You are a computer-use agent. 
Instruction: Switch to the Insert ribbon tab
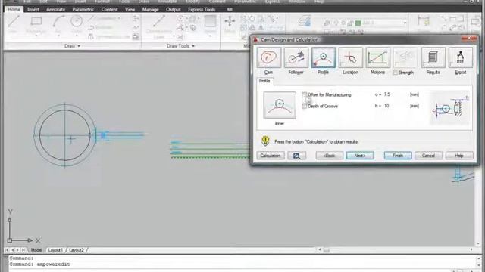[33, 9]
